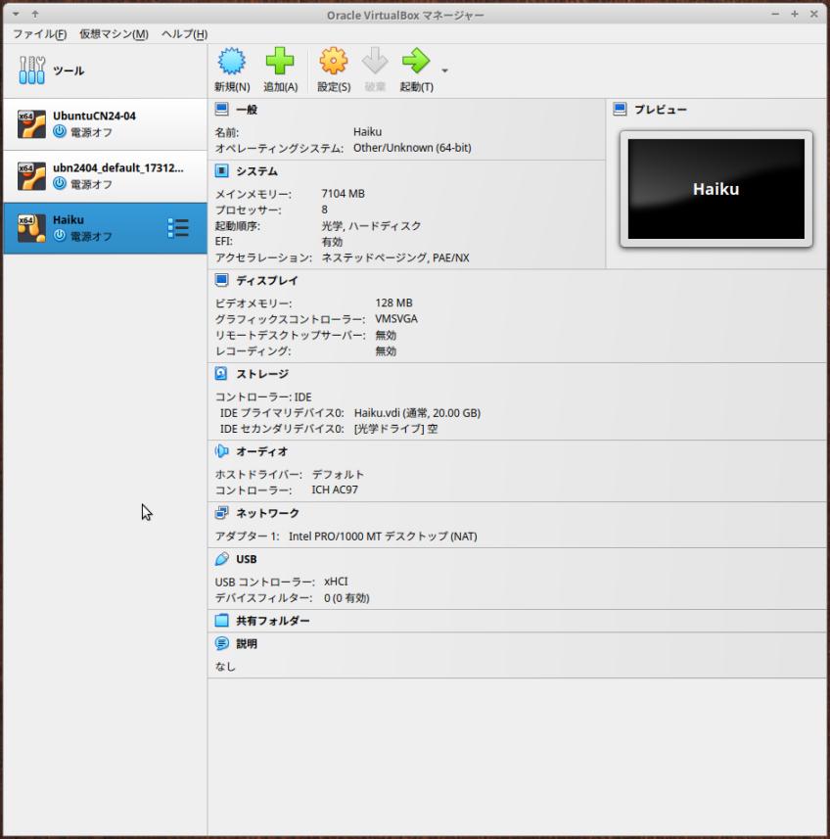Click the 一般 section monitor icon
The height and width of the screenshot is (839, 830).
tap(221, 109)
